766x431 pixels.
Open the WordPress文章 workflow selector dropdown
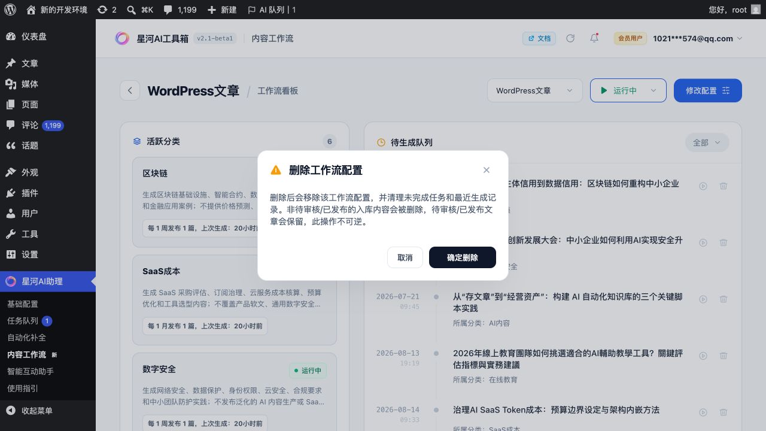pyautogui.click(x=534, y=90)
